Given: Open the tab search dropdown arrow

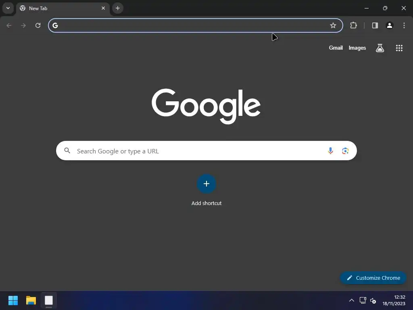Looking at the screenshot, I should pos(8,8).
